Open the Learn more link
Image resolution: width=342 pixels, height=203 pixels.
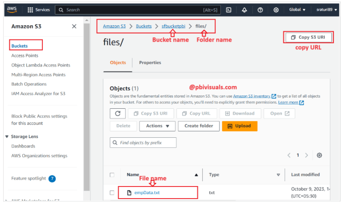pos(291,102)
